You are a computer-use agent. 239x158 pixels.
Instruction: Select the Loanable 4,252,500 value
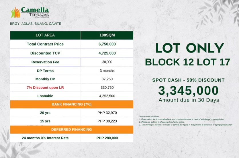coord(107,96)
